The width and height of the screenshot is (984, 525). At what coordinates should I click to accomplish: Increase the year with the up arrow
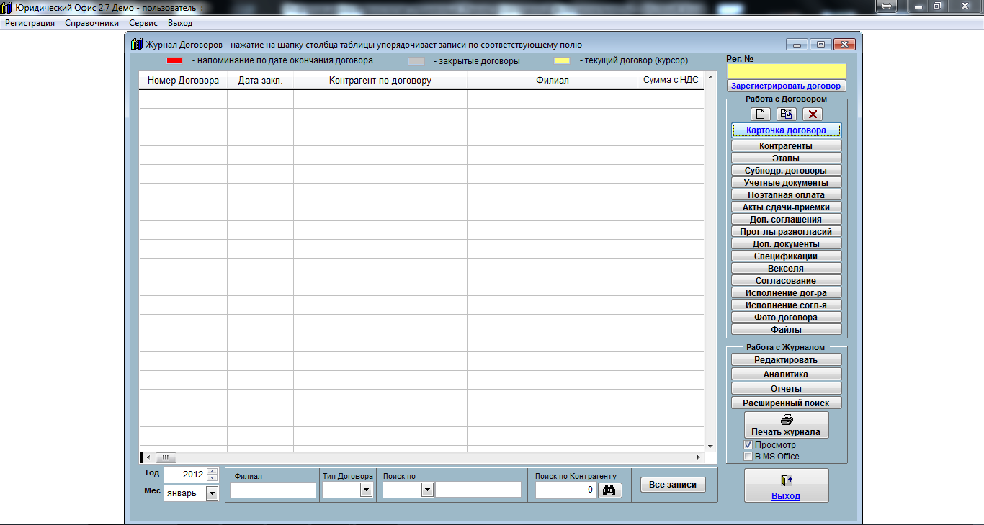click(x=212, y=472)
